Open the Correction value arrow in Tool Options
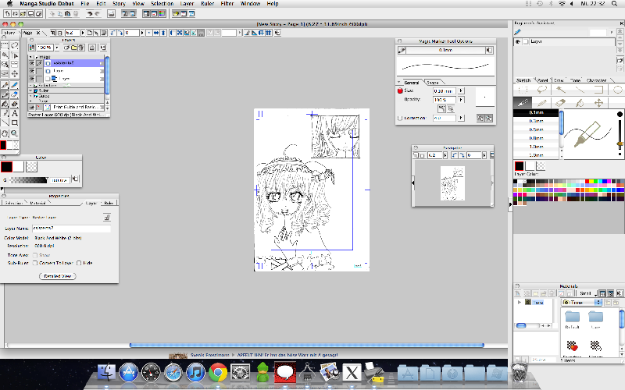Image resolution: width=625 pixels, height=390 pixels. click(461, 119)
